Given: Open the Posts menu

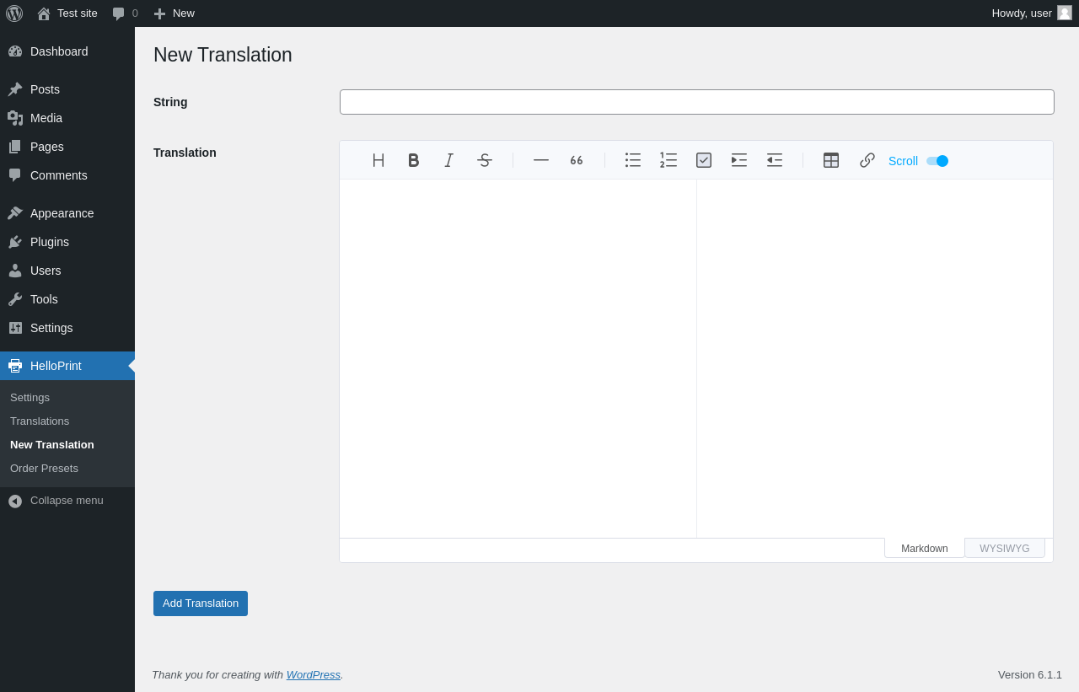Looking at the screenshot, I should (67, 89).
